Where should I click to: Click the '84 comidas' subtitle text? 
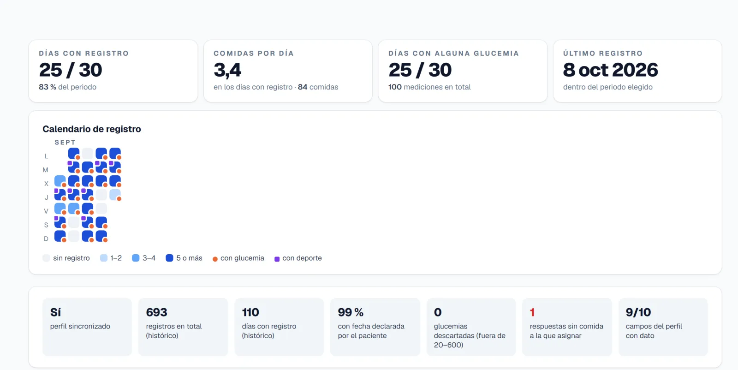(x=318, y=87)
